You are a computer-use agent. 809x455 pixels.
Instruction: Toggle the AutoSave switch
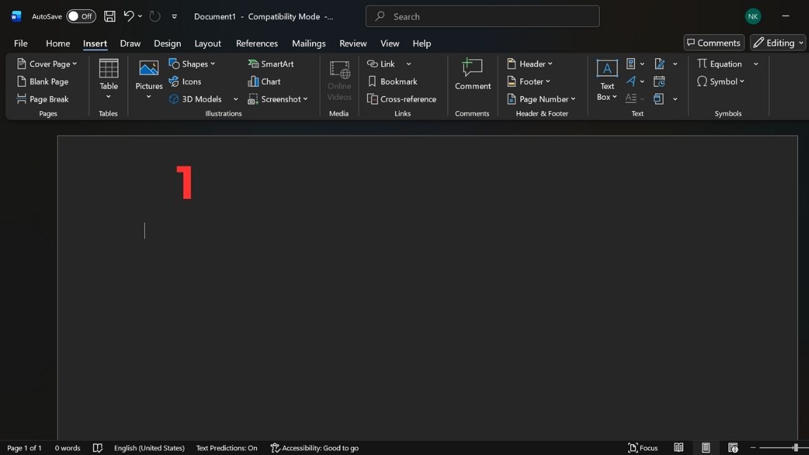click(81, 16)
